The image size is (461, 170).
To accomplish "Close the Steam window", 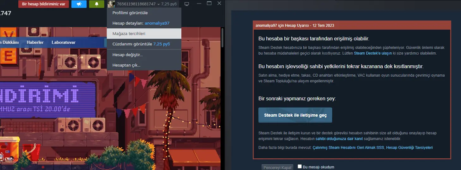I will tap(219, 3).
